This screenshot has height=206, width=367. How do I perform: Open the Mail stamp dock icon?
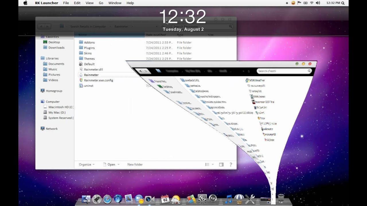[x=128, y=199]
